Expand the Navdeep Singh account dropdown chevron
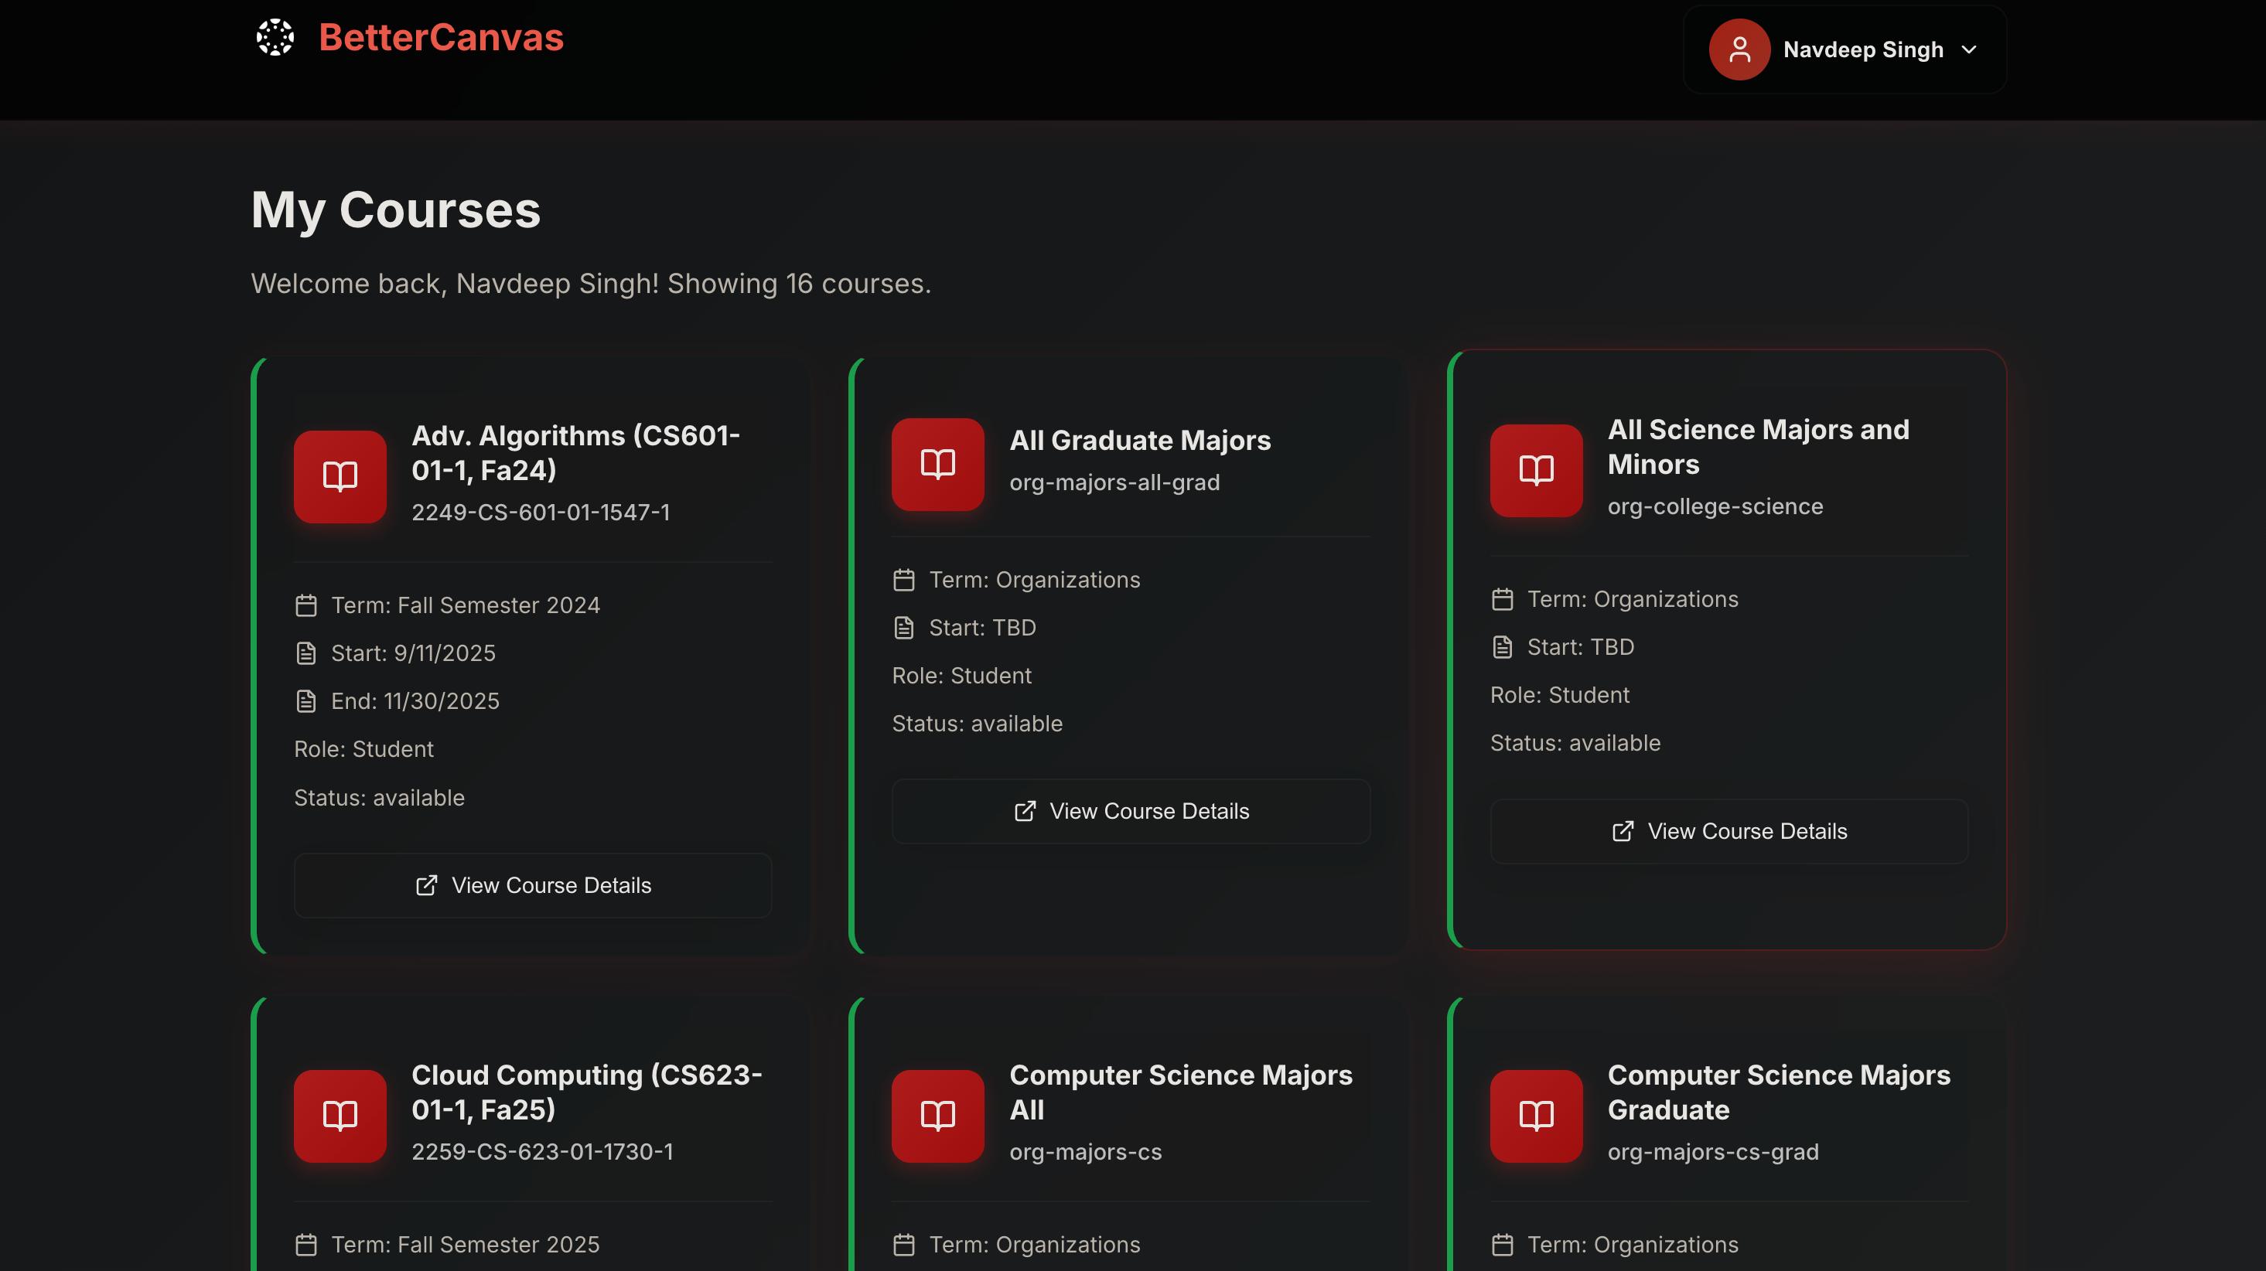 click(1970, 50)
